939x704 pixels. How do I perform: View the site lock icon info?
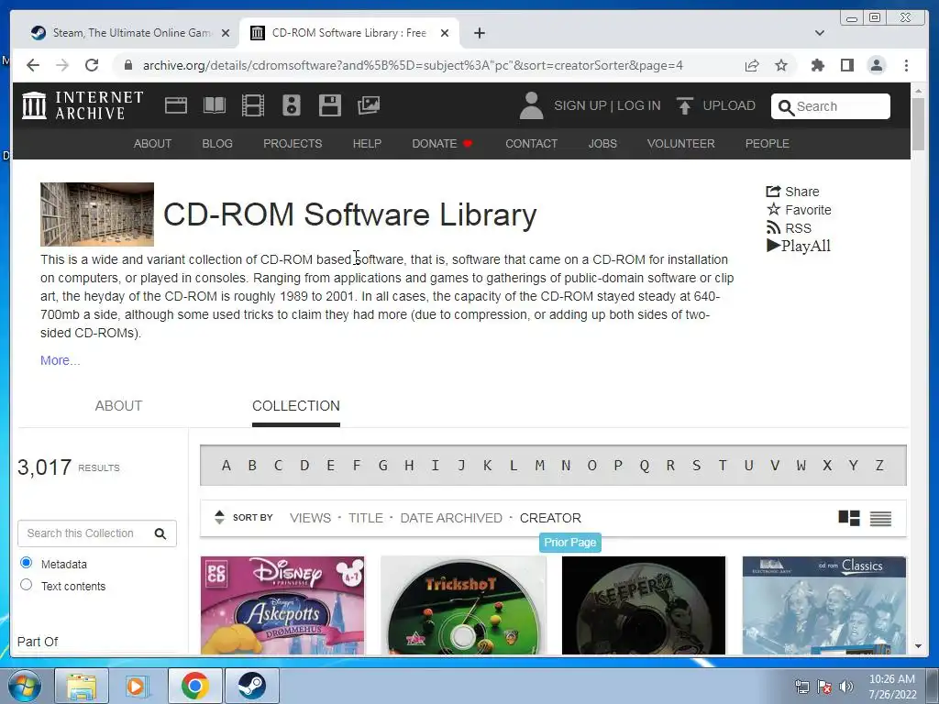pos(127,65)
